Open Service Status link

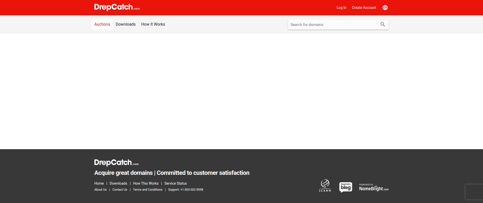click(x=176, y=183)
